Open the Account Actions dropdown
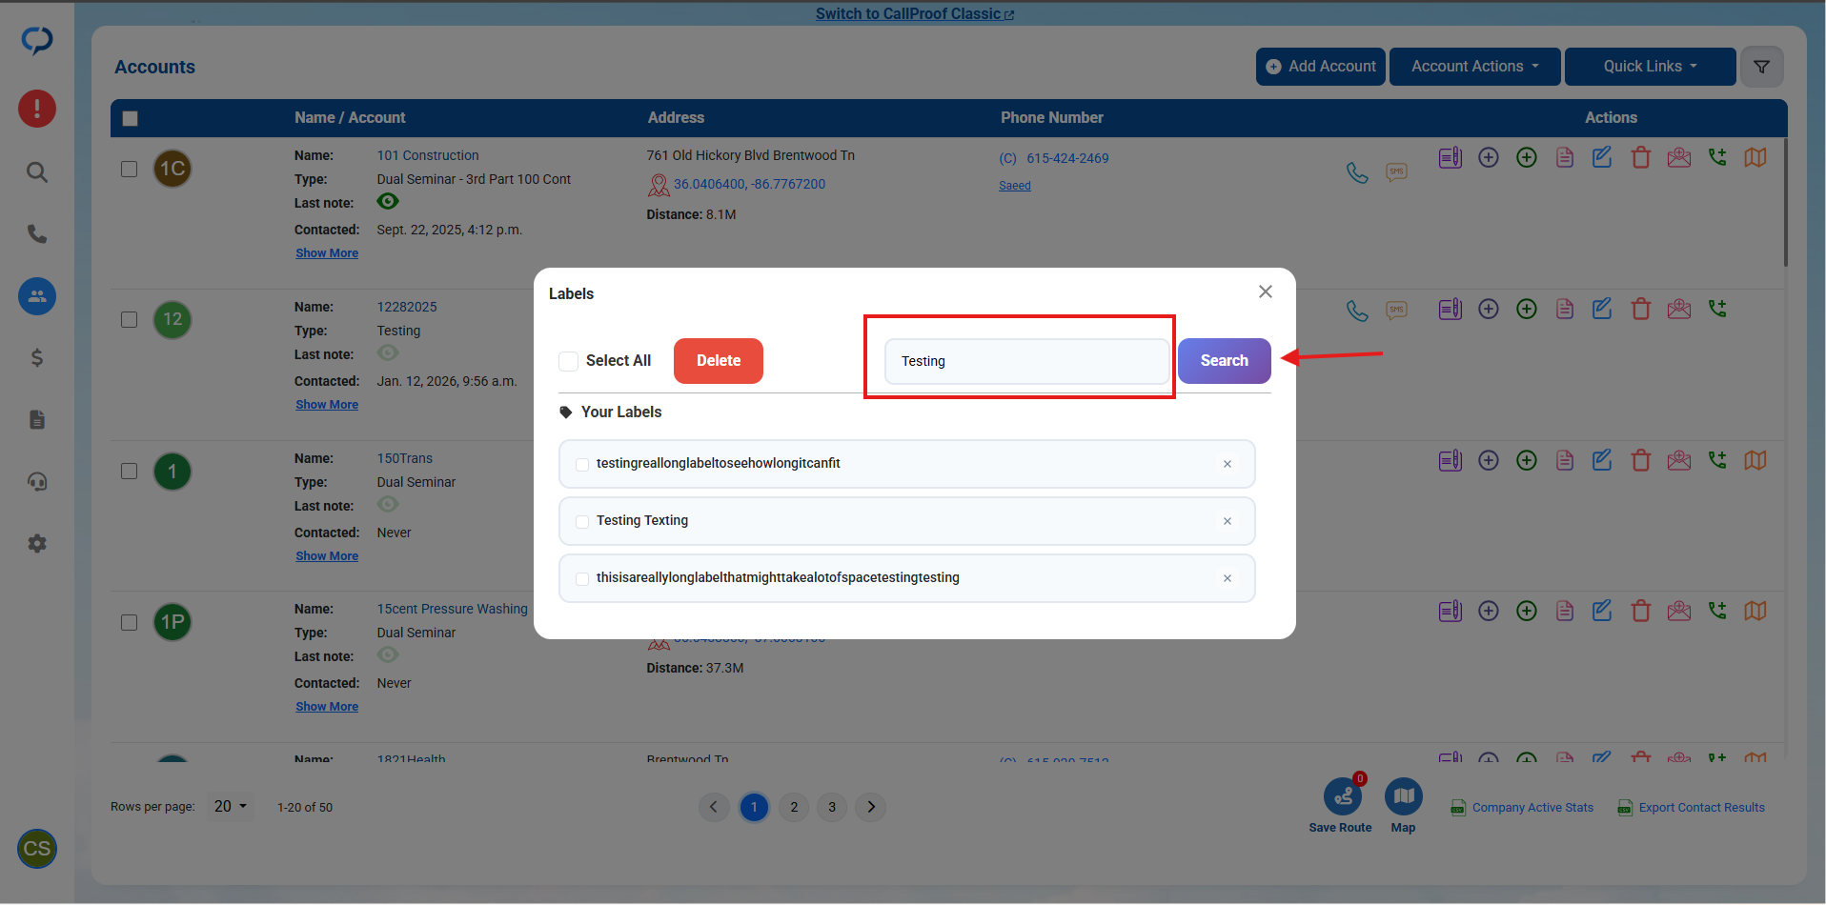Viewport: 1826px width, 905px height. coord(1474,67)
